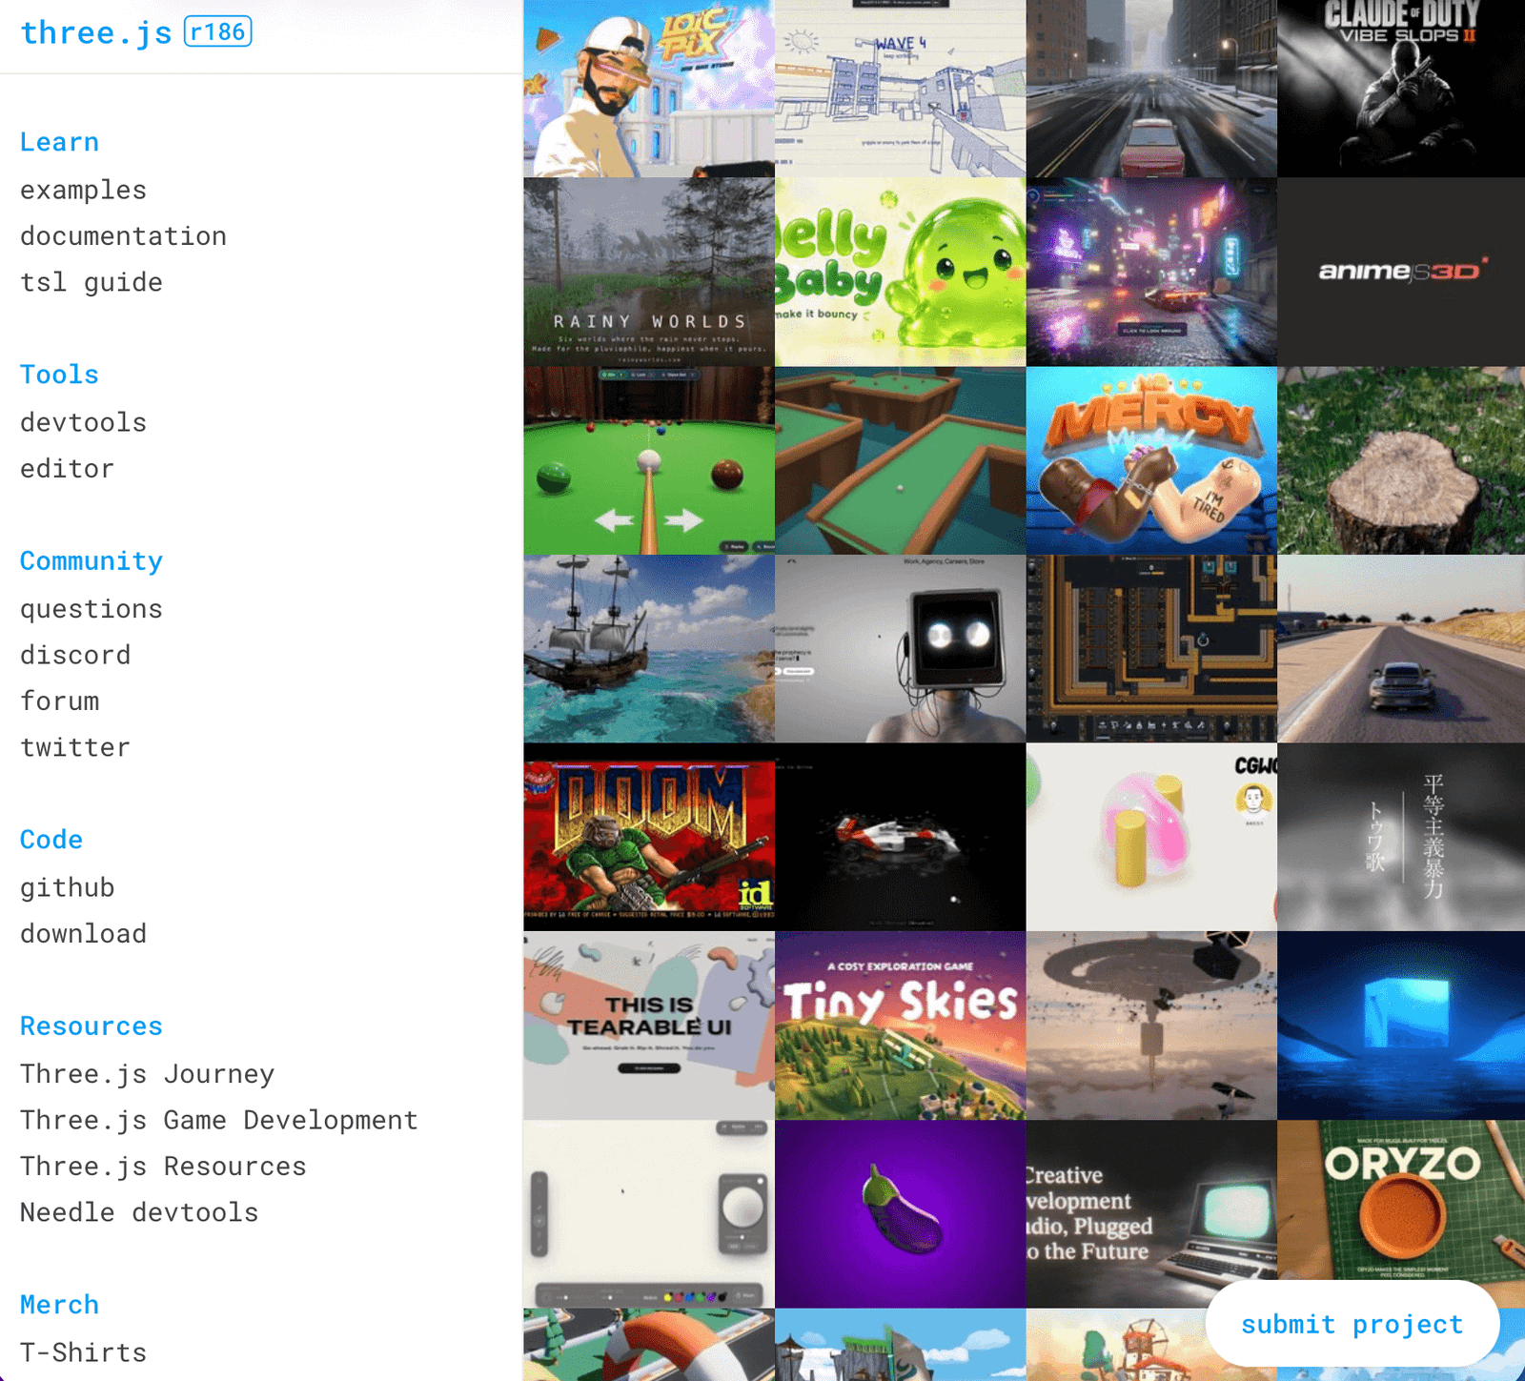This screenshot has width=1525, height=1381.
Task: Open the floating saucer desert thumbnail
Action: [1151, 1026]
